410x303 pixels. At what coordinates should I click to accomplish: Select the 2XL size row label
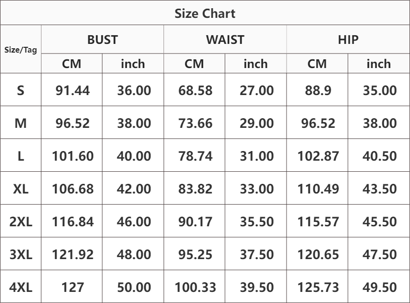pyautogui.click(x=21, y=221)
